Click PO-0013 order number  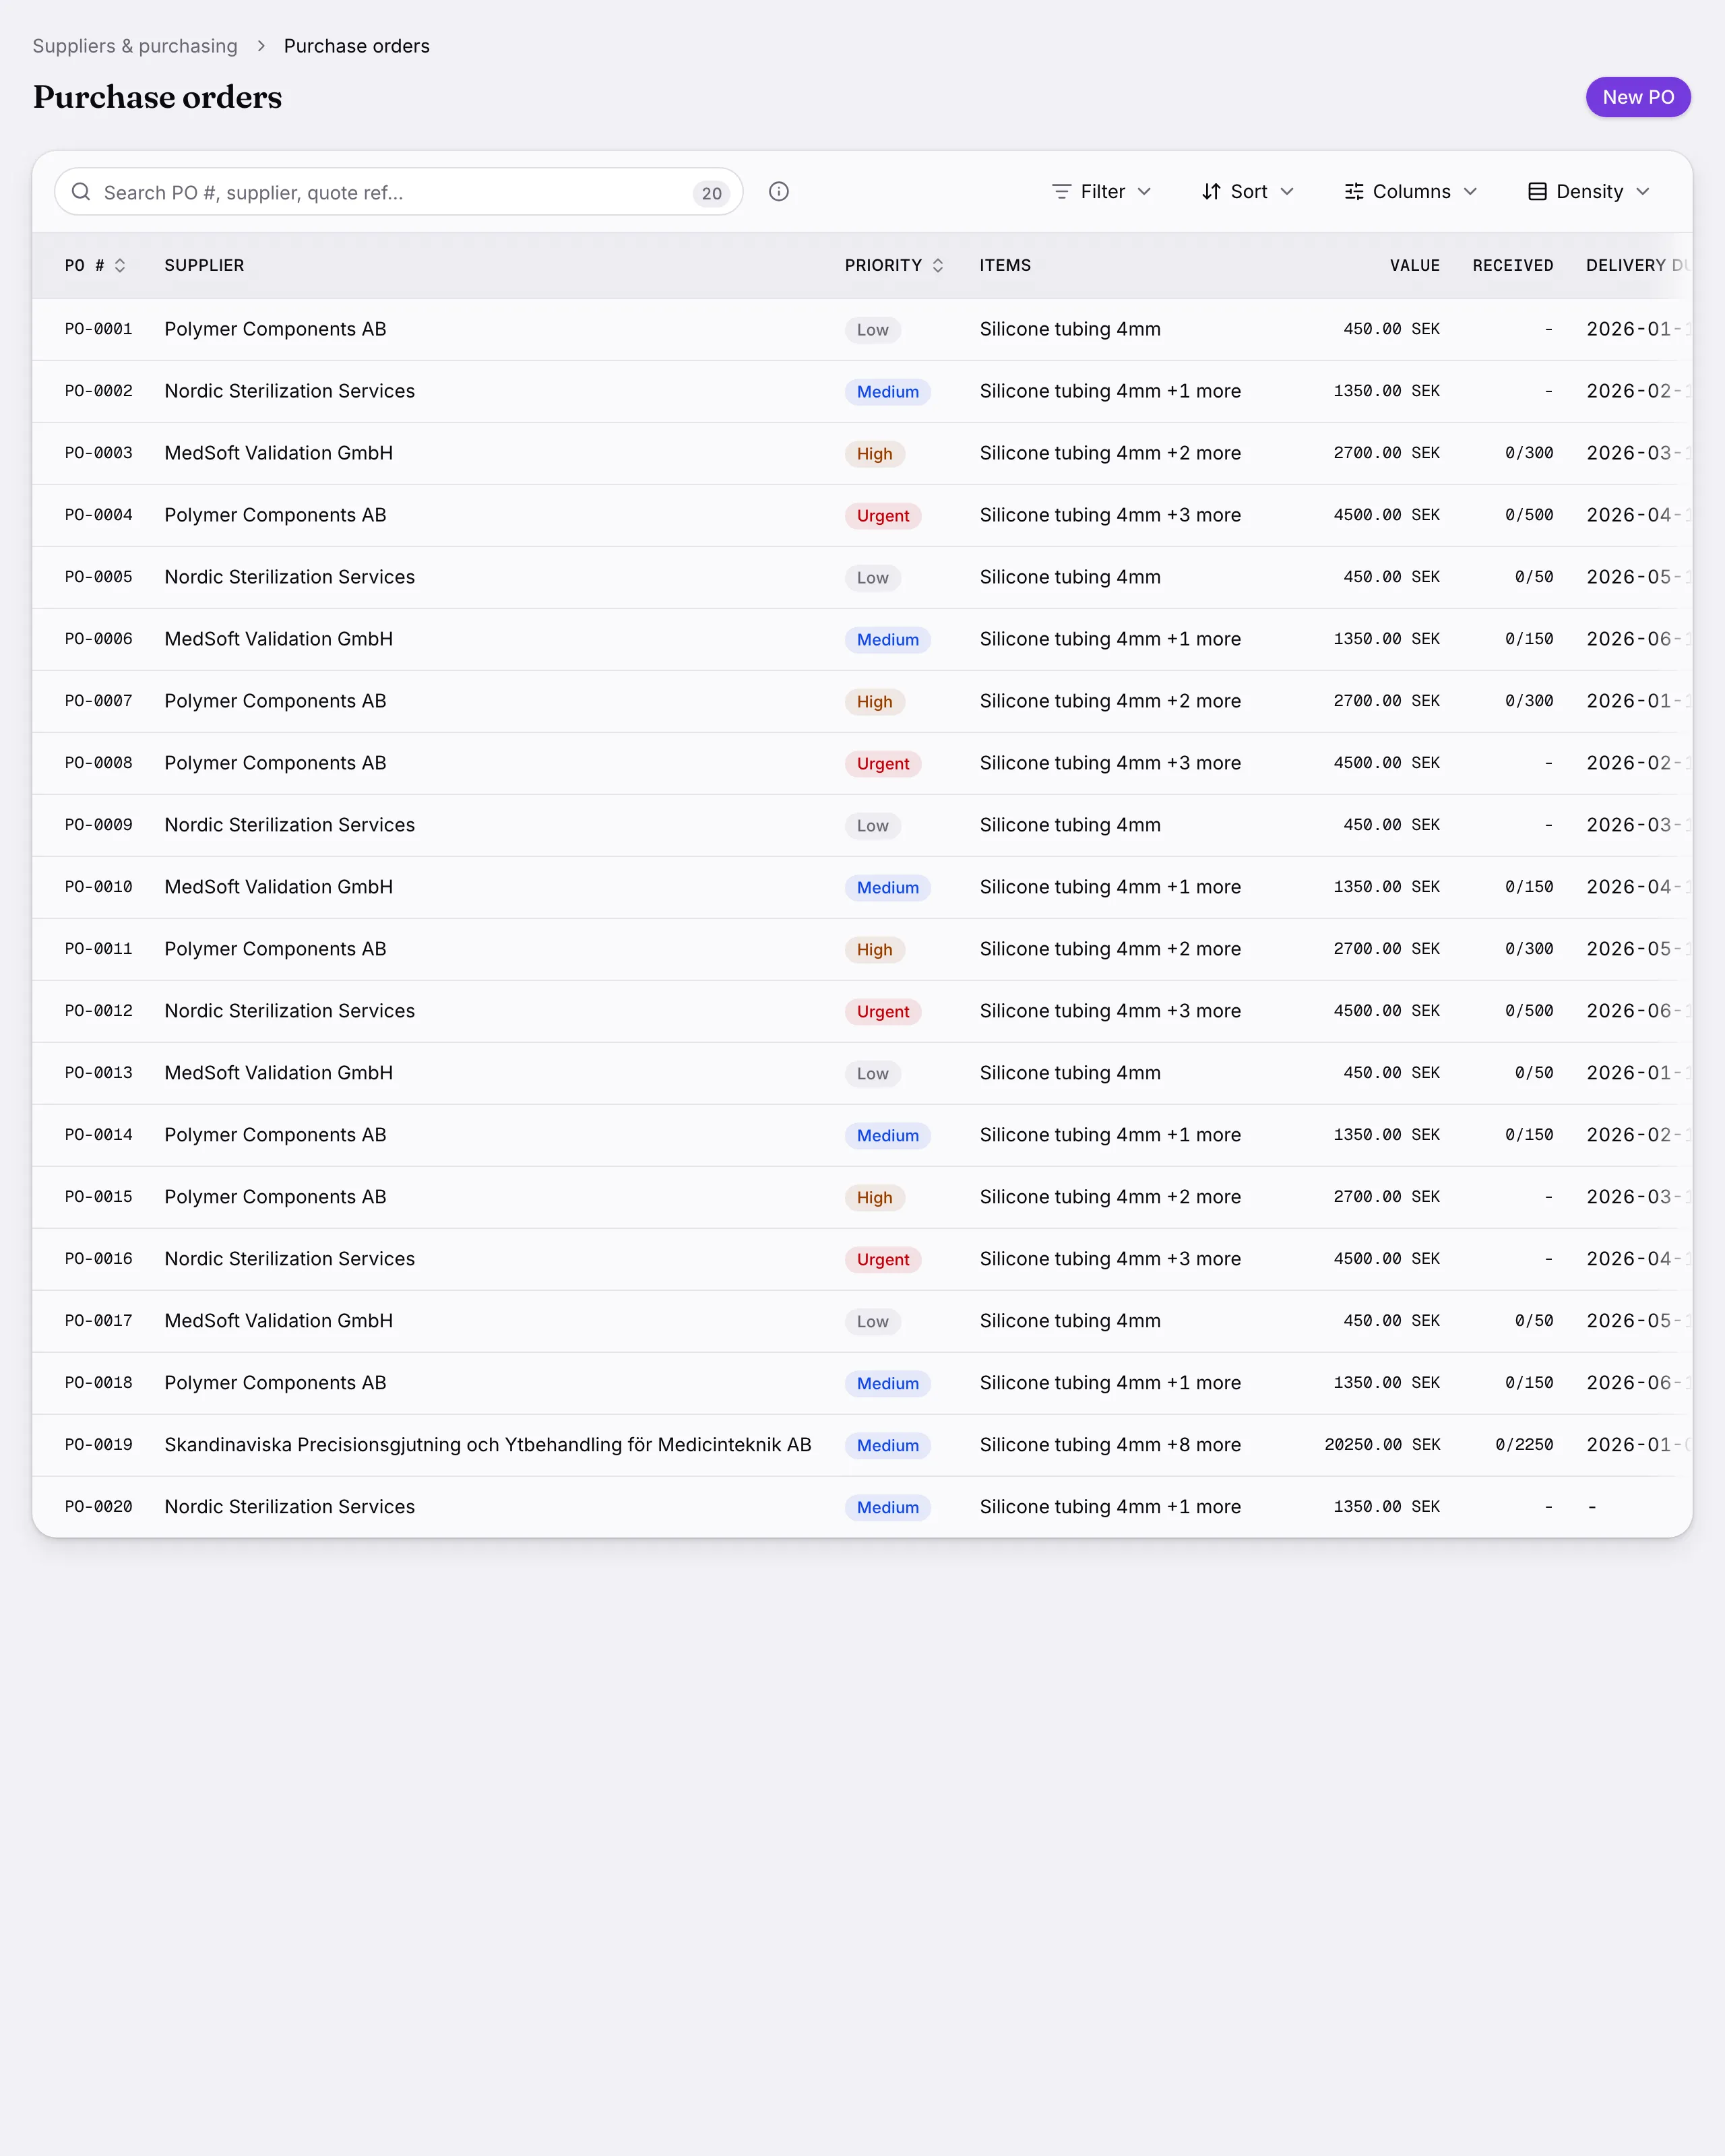[x=99, y=1073]
